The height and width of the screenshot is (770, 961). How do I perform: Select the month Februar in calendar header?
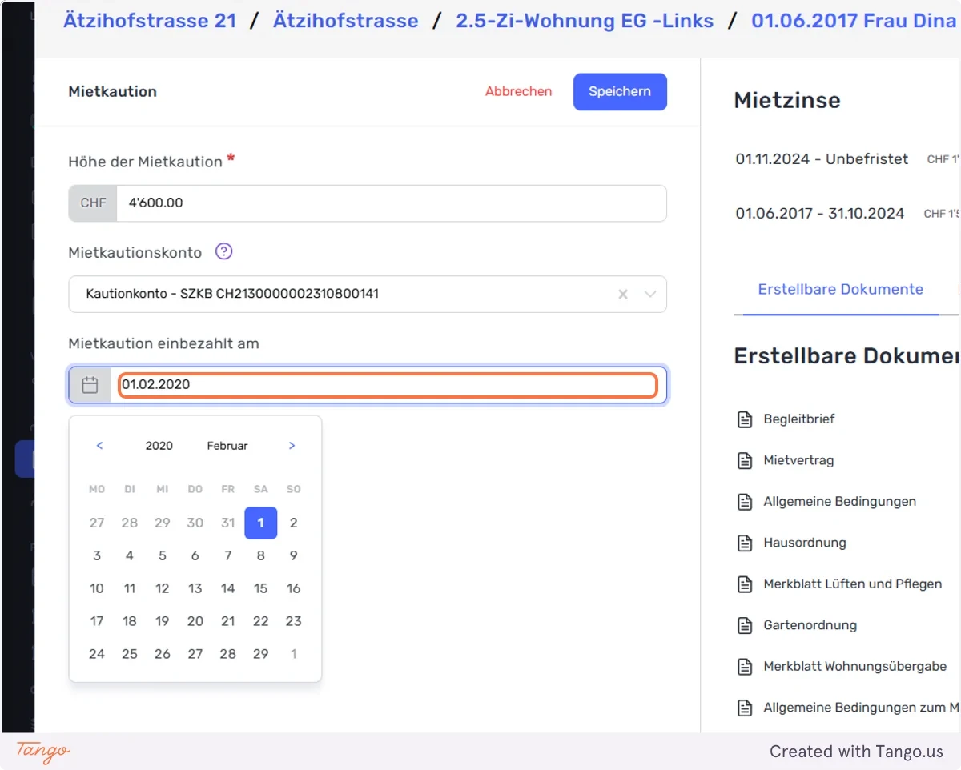(227, 446)
